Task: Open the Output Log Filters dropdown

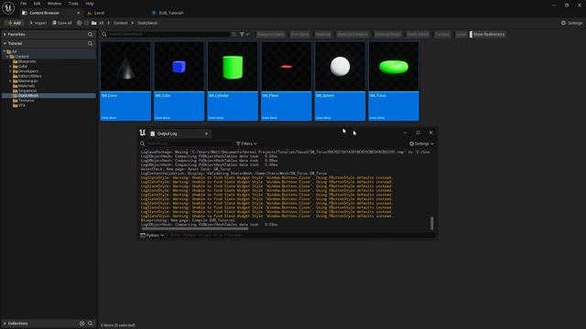Action: click(246, 143)
